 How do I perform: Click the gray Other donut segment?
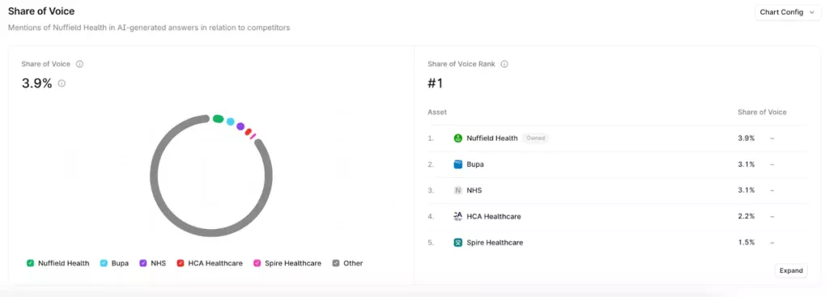(x=211, y=233)
